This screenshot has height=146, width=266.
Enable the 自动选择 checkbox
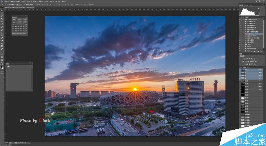[8, 5]
